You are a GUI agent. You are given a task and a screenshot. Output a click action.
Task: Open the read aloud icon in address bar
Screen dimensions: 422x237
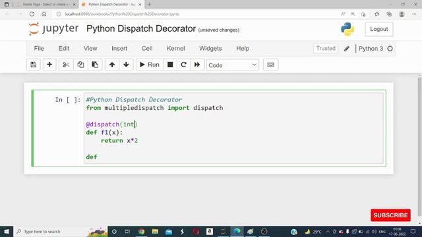click(x=343, y=14)
